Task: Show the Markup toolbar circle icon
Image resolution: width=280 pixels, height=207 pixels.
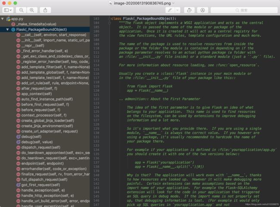Action: click(x=202, y=10)
